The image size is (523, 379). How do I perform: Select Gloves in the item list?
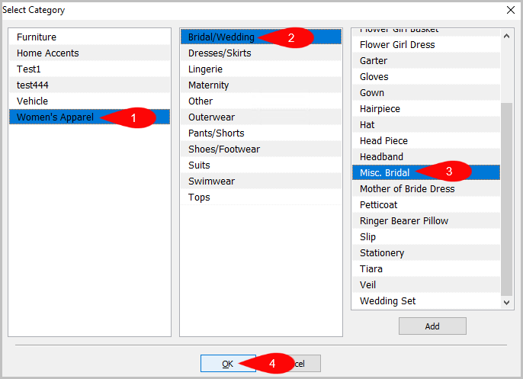[x=426, y=76]
